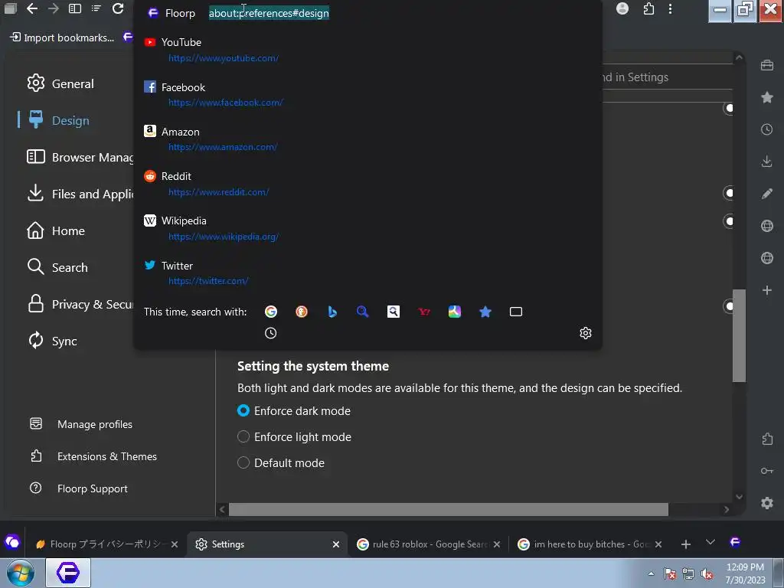Open the tab list dropdown chevron

pyautogui.click(x=710, y=543)
